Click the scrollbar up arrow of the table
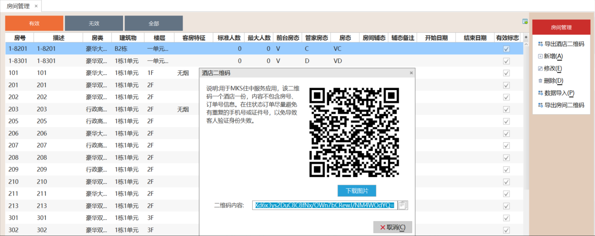 526,45
